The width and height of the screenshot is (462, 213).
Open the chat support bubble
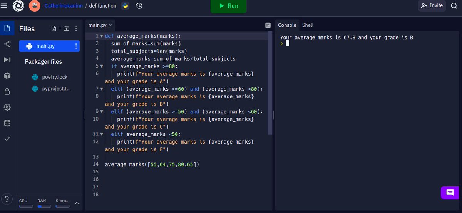450,192
